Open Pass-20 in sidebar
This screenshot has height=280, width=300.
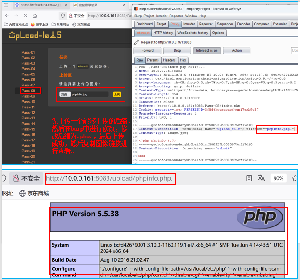(28, 156)
